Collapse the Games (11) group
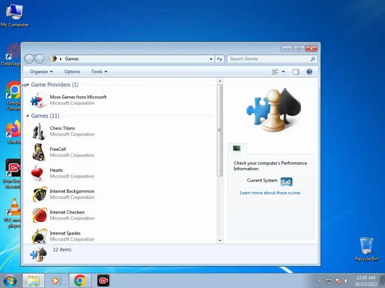 [27, 115]
